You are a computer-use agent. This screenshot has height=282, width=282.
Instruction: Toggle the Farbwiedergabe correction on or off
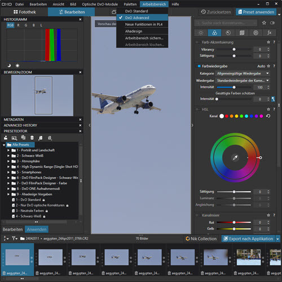pyautogui.click(x=199, y=66)
